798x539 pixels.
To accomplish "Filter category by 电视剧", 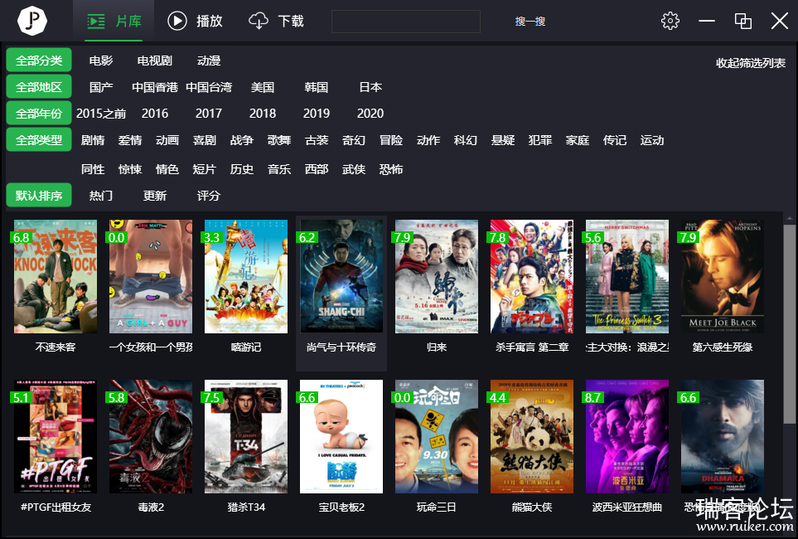I will coord(155,61).
